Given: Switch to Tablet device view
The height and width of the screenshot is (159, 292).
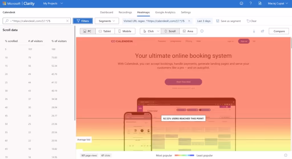Looking at the screenshot, I should pos(105,31).
